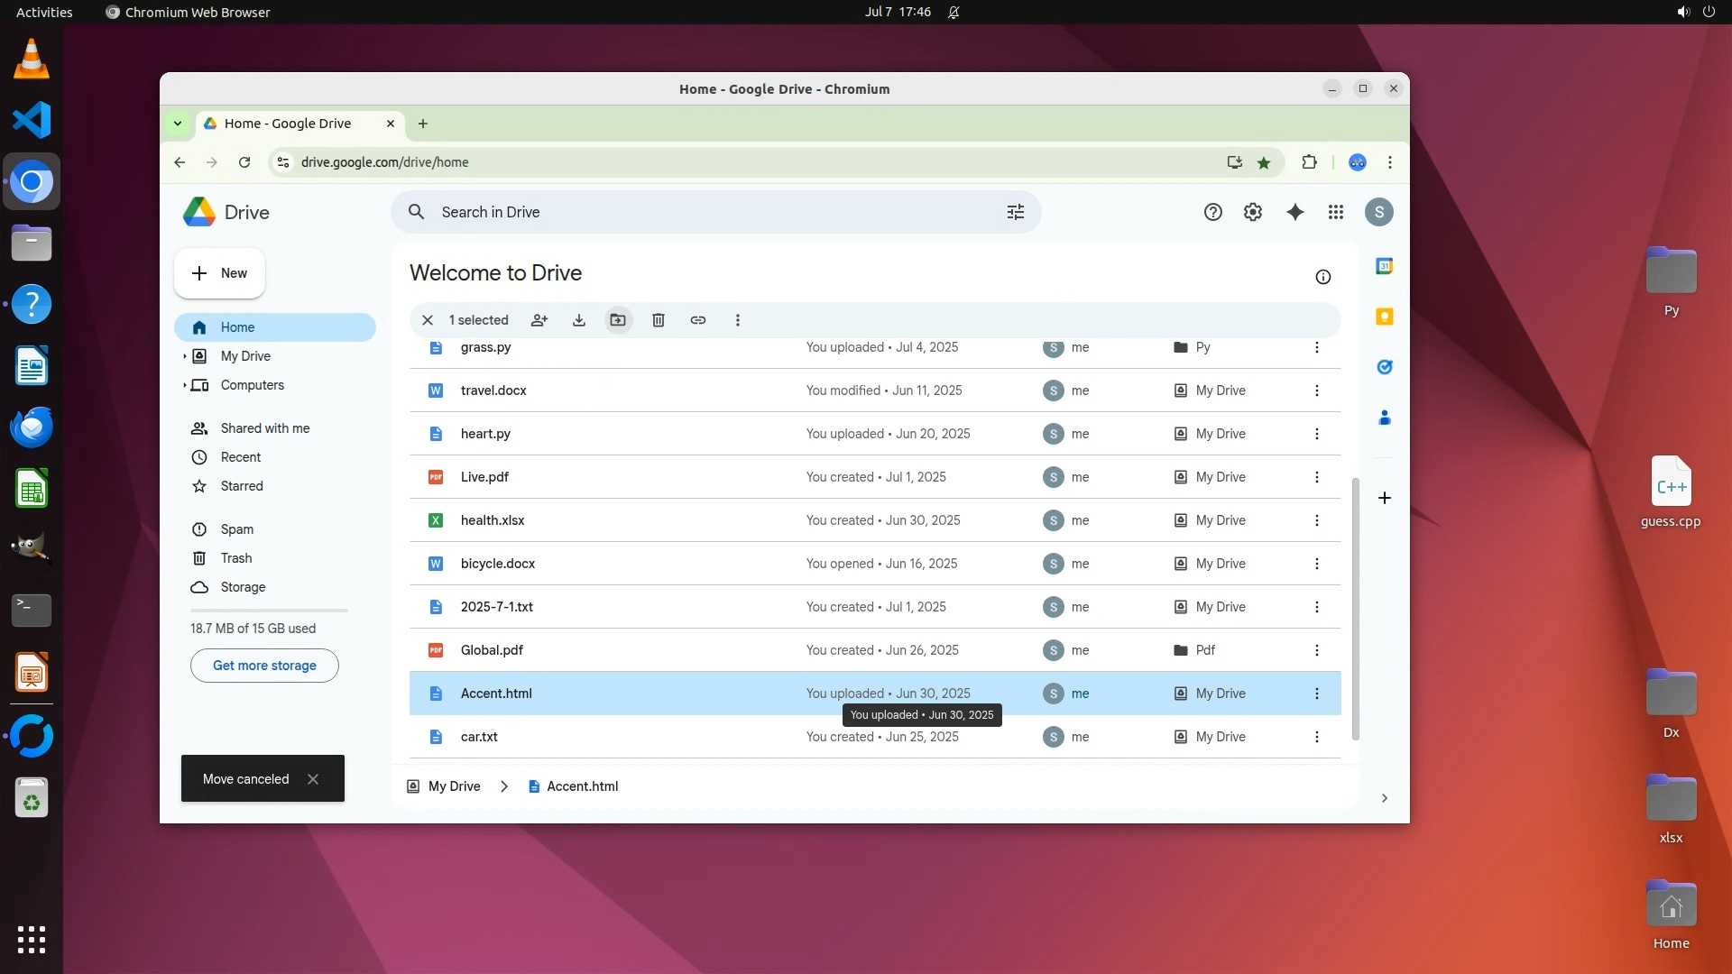
Task: Bookmark star toggle in address bar
Action: (x=1264, y=162)
